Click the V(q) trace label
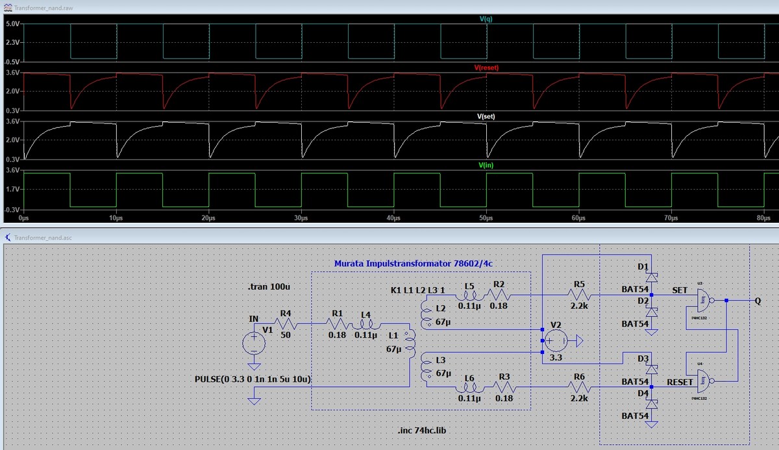The height and width of the screenshot is (450, 779). tap(486, 19)
